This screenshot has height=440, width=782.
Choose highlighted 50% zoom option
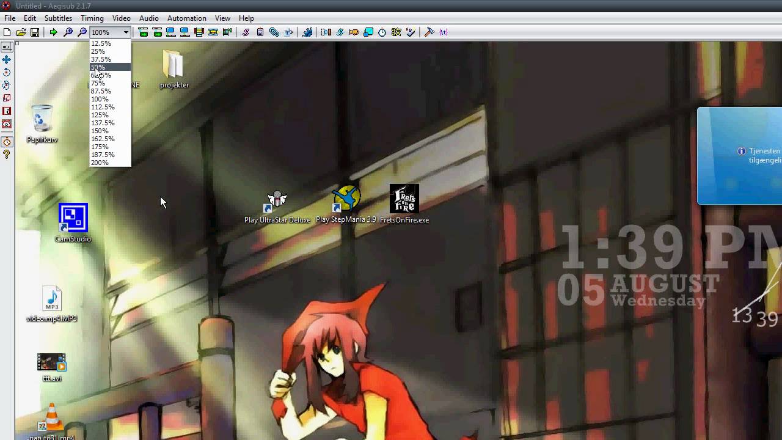coord(111,67)
